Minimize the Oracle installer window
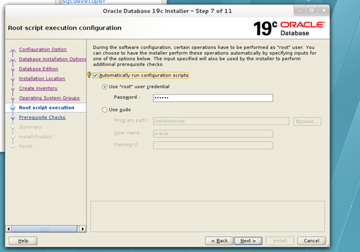This screenshot has width=360, height=252. click(300, 11)
